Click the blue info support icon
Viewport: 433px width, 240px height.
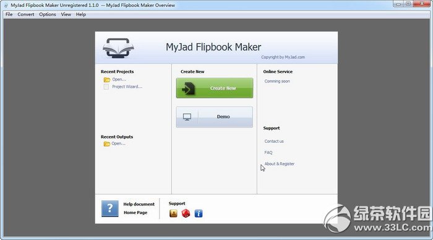(x=199, y=213)
